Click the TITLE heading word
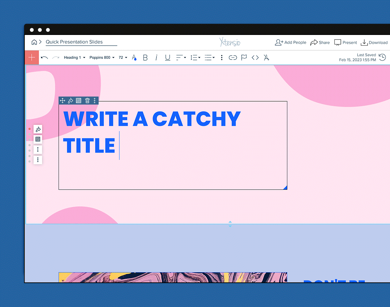This screenshot has width=390, height=307. point(89,145)
